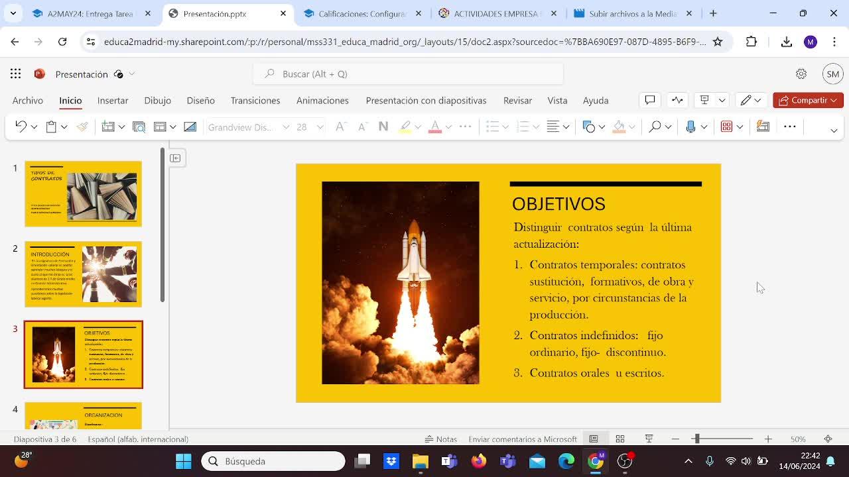The height and width of the screenshot is (477, 849).
Task: Open the Windows Start menu
Action: pyautogui.click(x=184, y=461)
